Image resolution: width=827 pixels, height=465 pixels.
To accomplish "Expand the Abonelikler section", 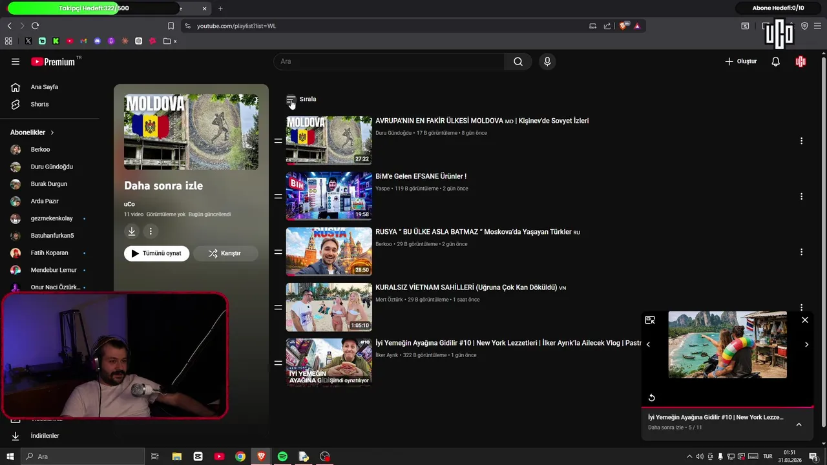I will click(x=32, y=132).
